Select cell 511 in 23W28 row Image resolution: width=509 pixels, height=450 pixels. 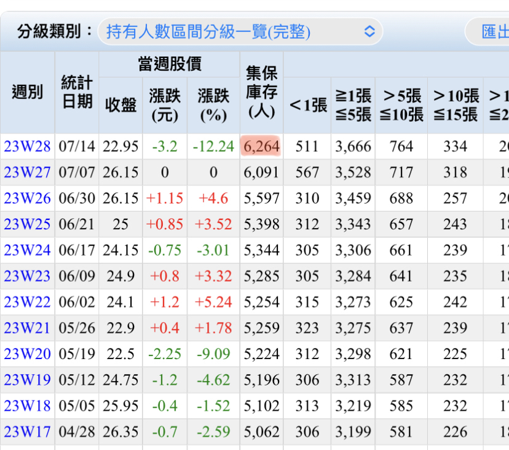pos(307,146)
